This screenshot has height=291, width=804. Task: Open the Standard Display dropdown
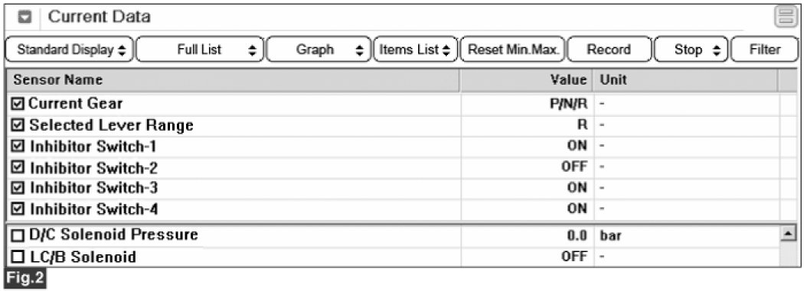[x=69, y=50]
